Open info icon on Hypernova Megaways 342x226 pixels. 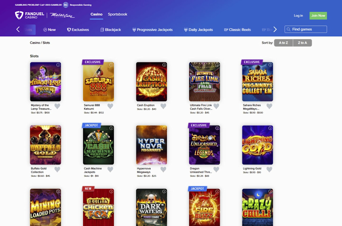point(164,128)
